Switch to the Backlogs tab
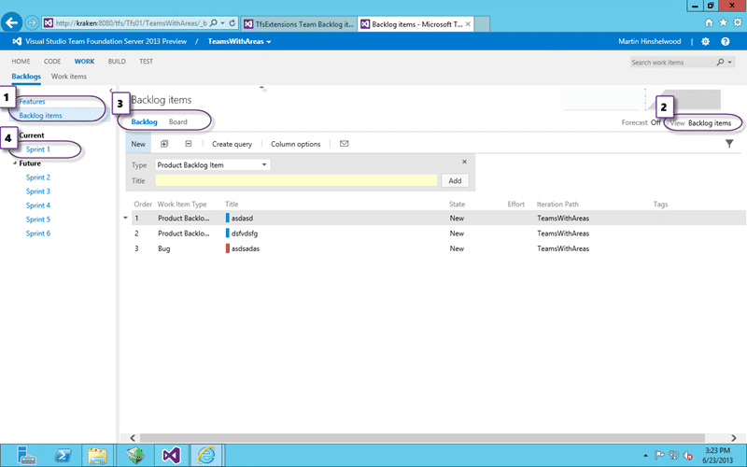This screenshot has height=467, width=747. point(26,77)
